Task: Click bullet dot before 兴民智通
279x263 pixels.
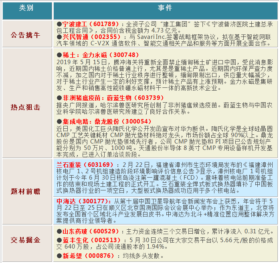Action: pos(59,37)
